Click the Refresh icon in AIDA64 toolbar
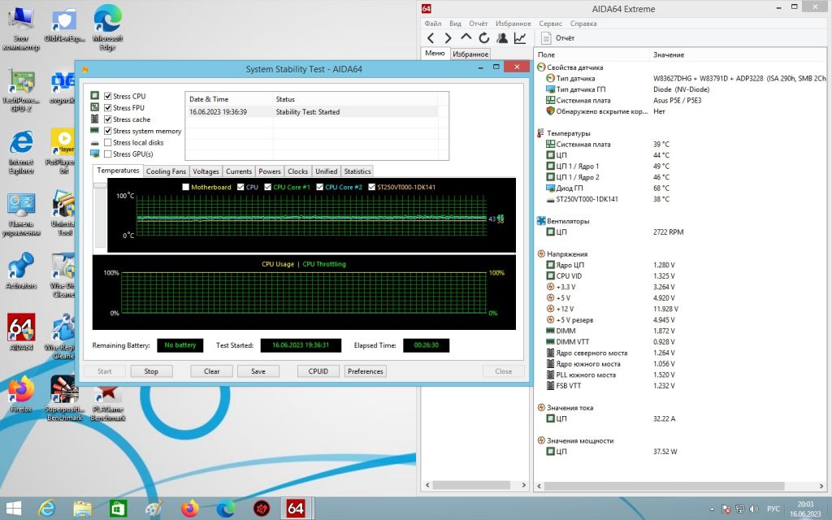The image size is (832, 520). tap(484, 38)
